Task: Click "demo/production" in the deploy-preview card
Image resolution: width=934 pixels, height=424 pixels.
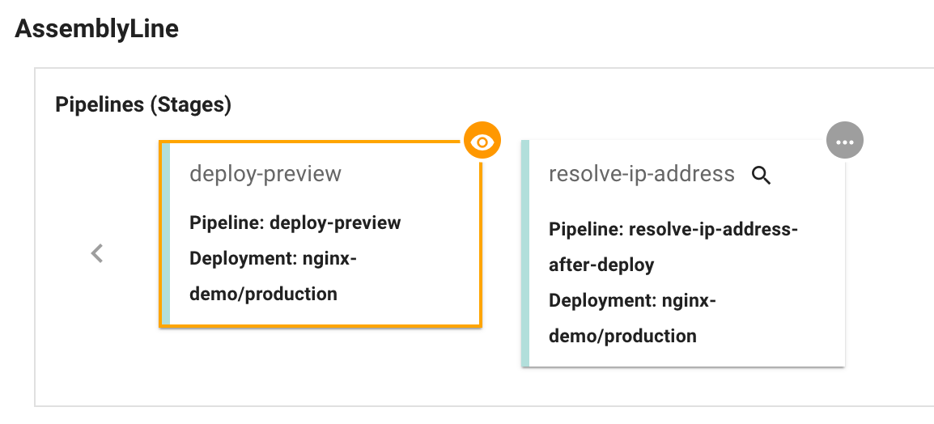Action: point(263,294)
